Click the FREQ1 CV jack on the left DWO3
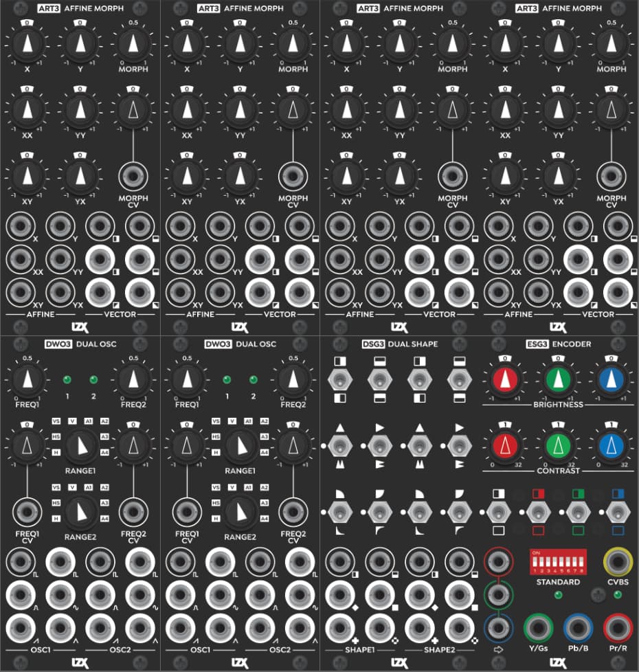Screen dimensions: 639x672 click(27, 512)
